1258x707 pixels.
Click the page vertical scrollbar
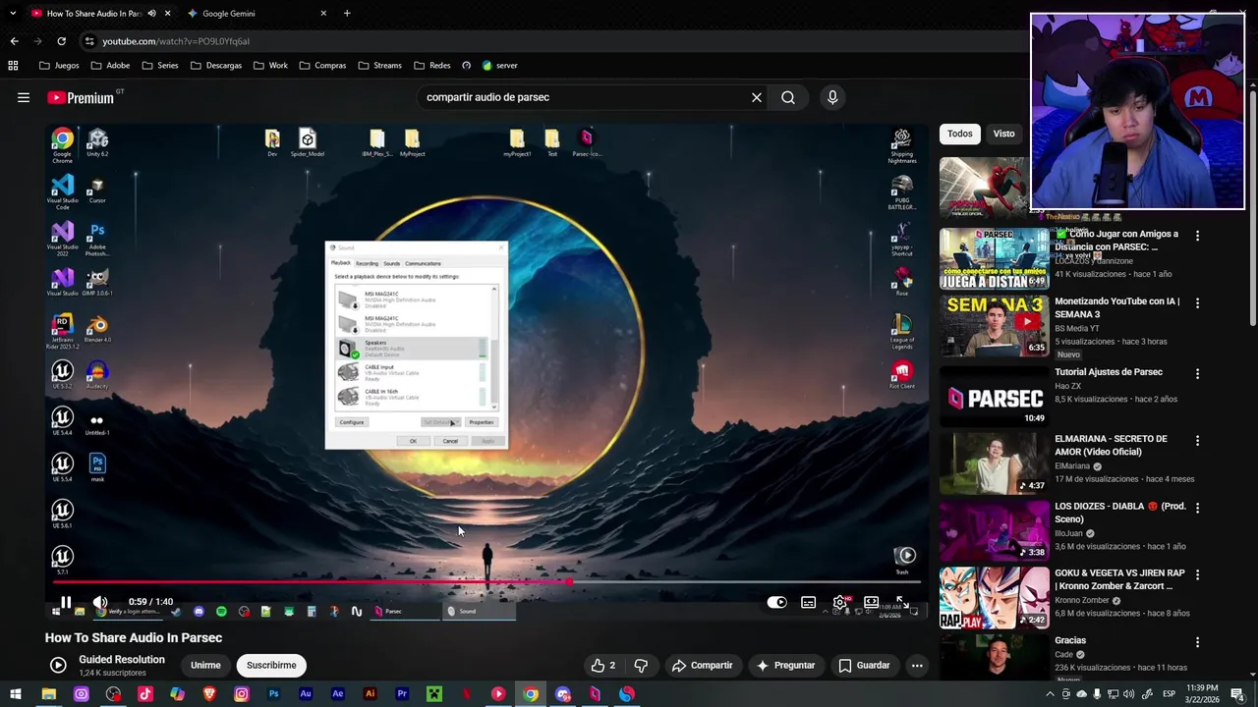pos(1253,206)
